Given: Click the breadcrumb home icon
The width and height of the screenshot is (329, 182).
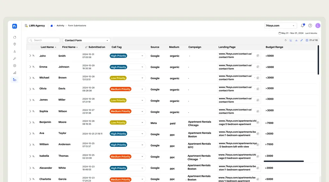Looking at the screenshot, I should click(52, 26).
